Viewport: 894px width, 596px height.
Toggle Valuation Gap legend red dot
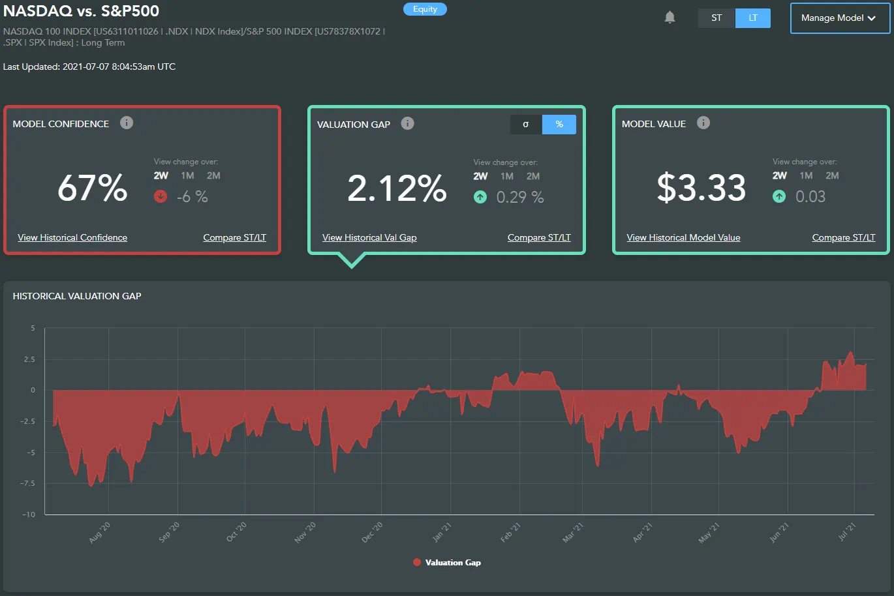point(416,562)
